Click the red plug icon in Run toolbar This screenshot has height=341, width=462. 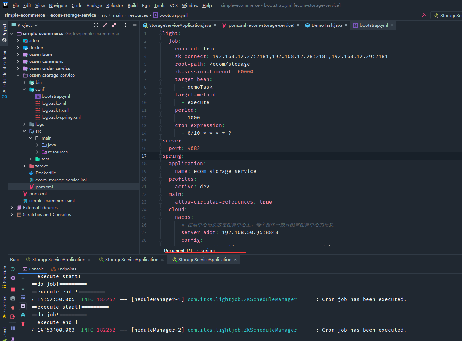(x=13, y=307)
